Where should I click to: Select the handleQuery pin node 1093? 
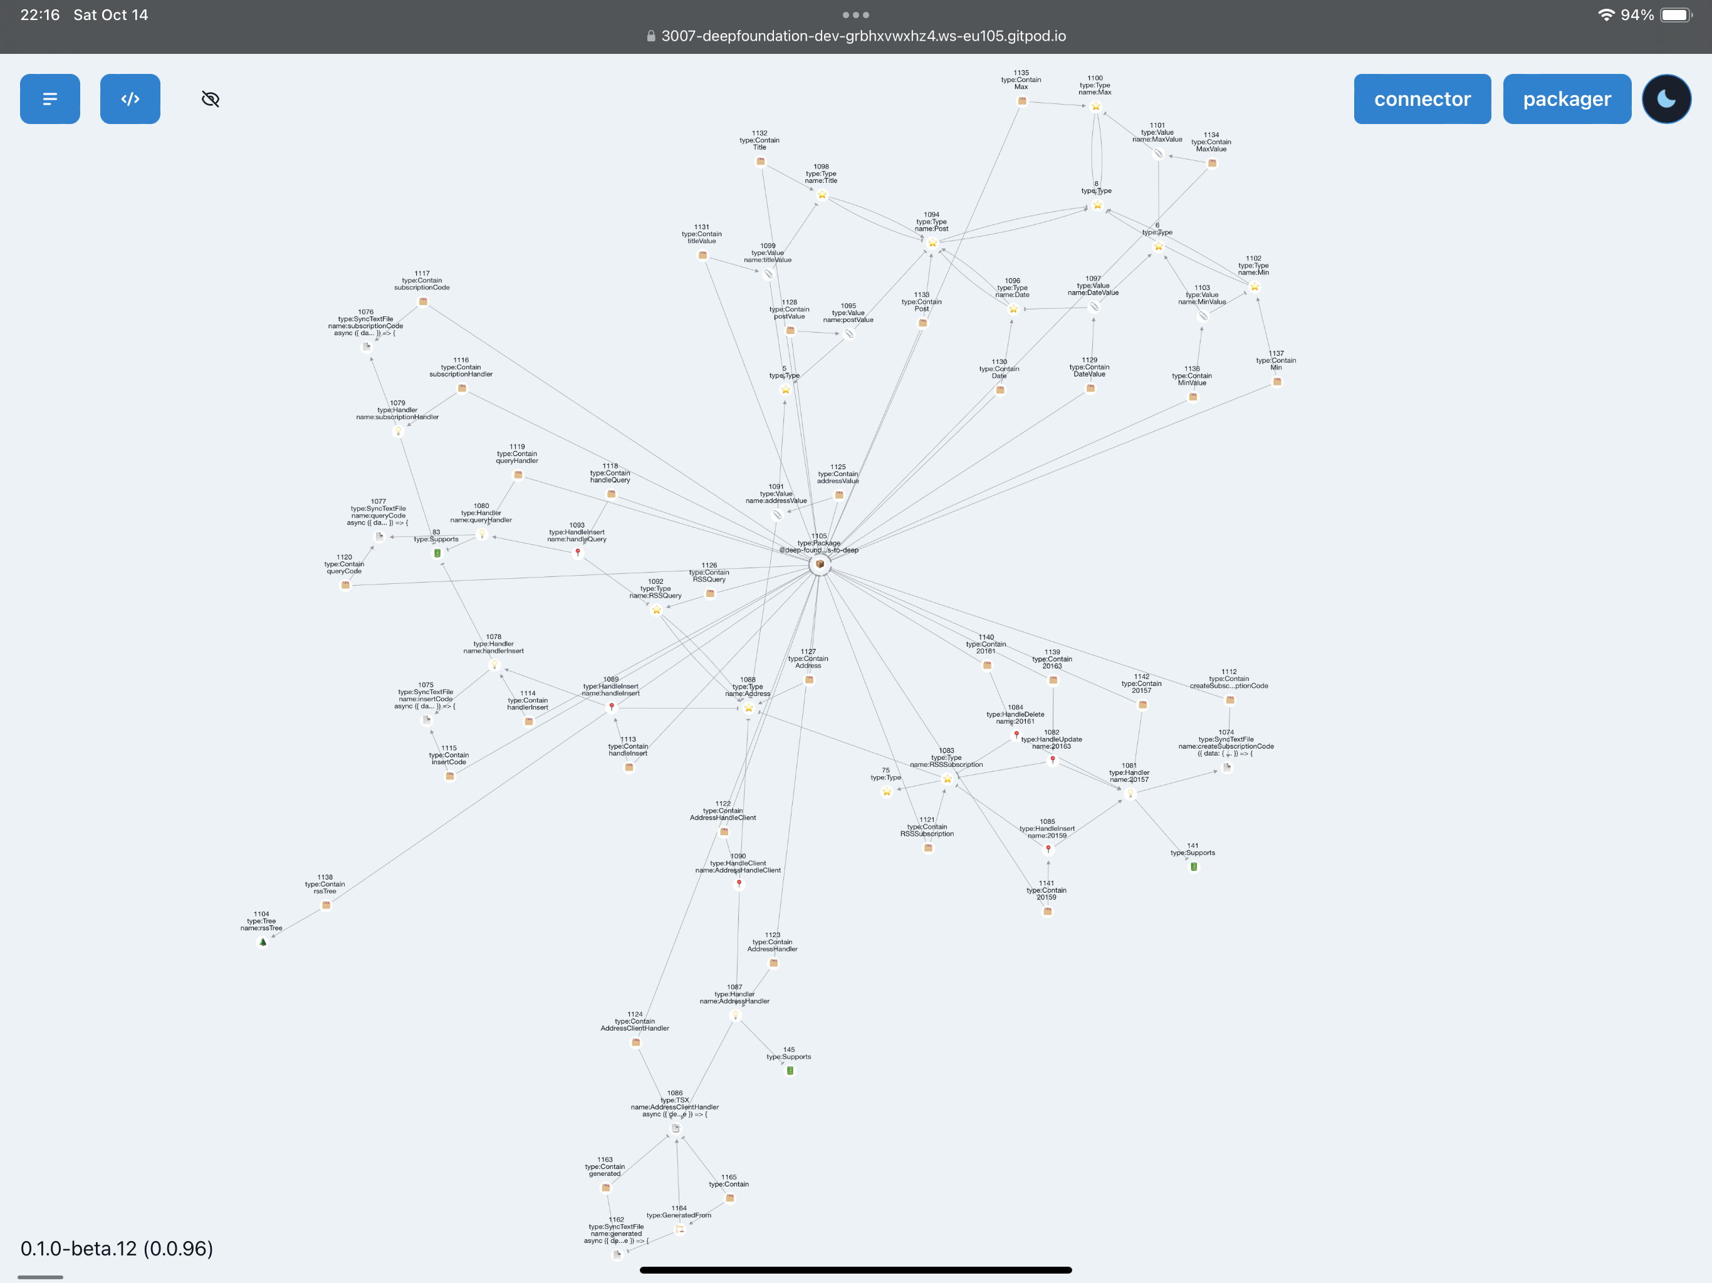coord(577,553)
